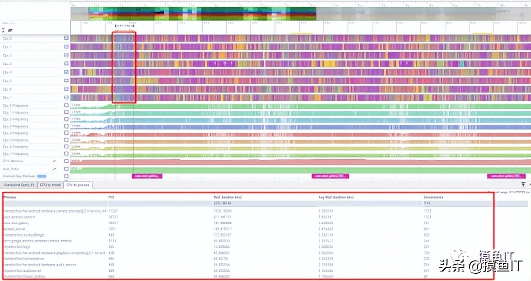
Task: Click the first pink app startup slice
Action: tap(147, 176)
